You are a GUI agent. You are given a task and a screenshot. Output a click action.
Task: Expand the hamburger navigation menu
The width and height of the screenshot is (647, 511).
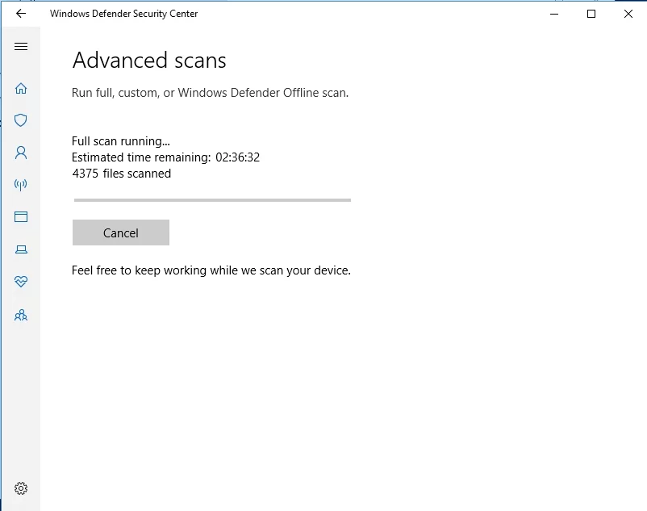pos(21,47)
